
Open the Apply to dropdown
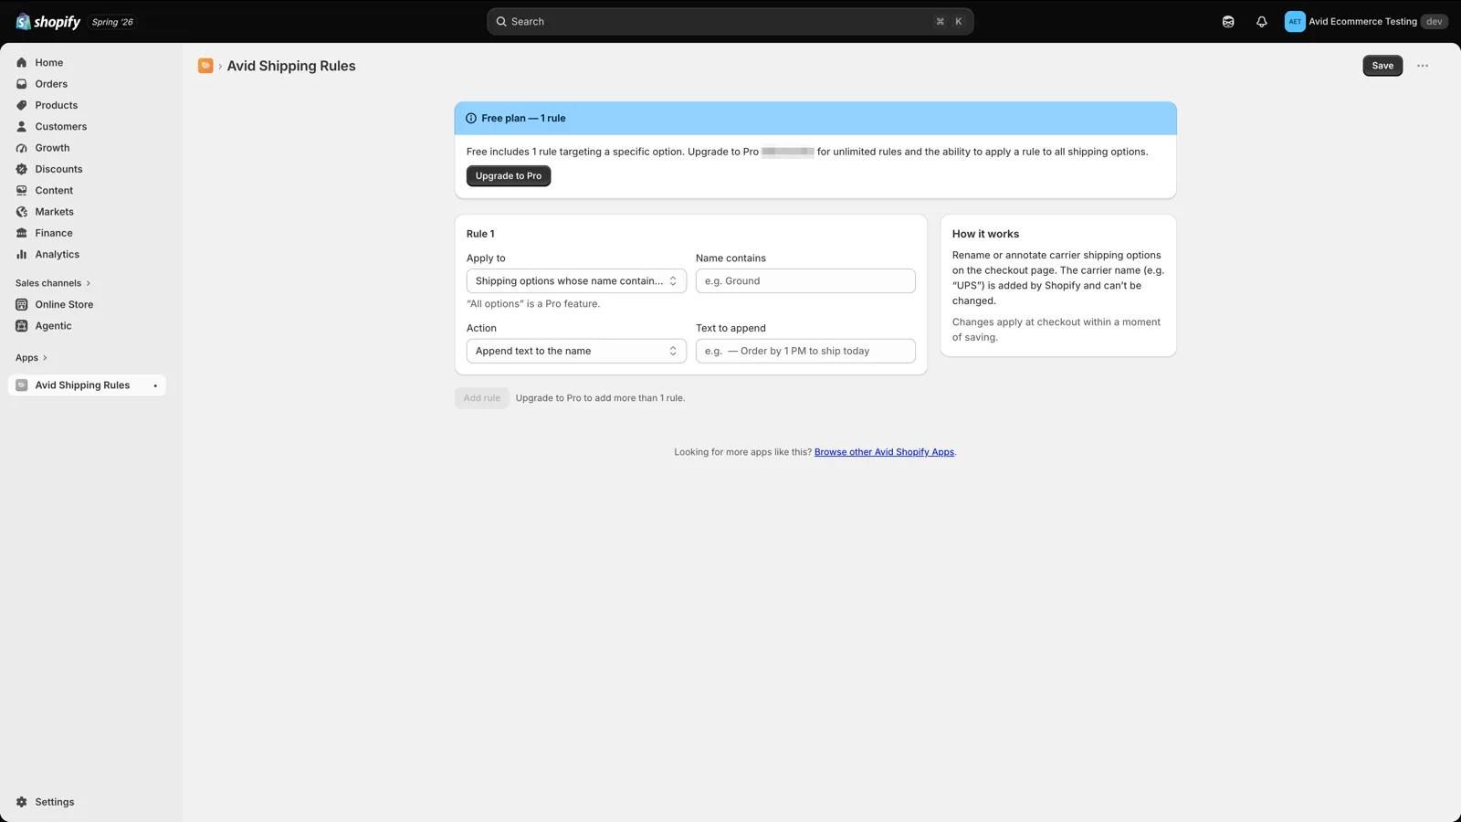point(576,281)
